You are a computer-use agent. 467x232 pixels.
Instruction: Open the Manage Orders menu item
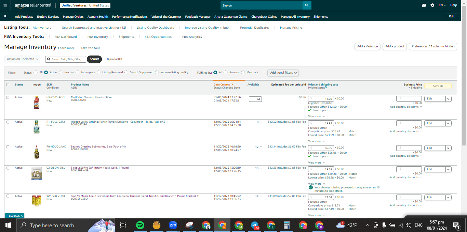(73, 16)
